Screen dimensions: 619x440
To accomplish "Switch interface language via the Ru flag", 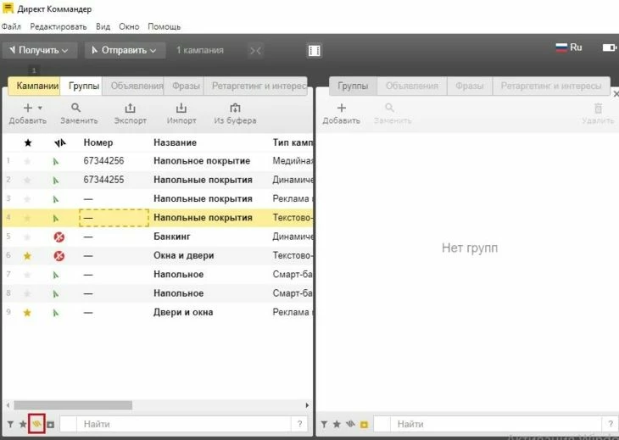I will click(x=569, y=47).
